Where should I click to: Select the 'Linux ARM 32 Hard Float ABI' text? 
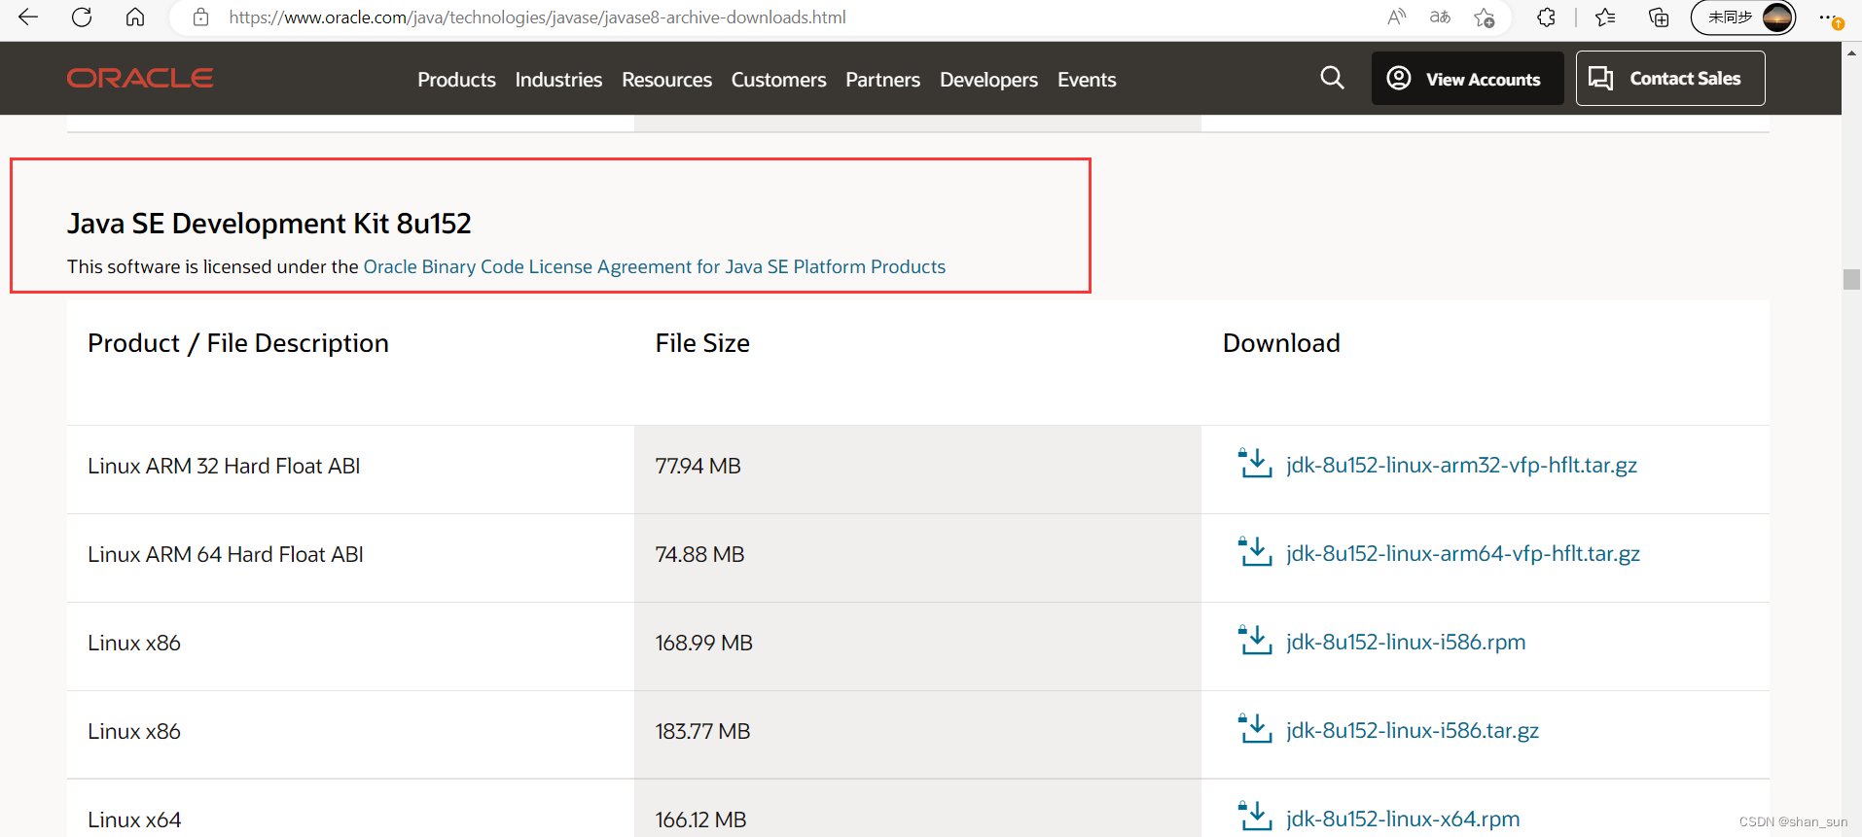pyautogui.click(x=224, y=466)
